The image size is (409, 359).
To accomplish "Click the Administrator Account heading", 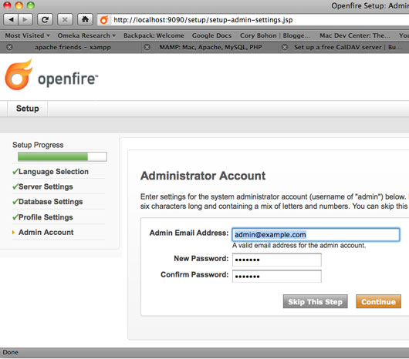I will point(203,176).
